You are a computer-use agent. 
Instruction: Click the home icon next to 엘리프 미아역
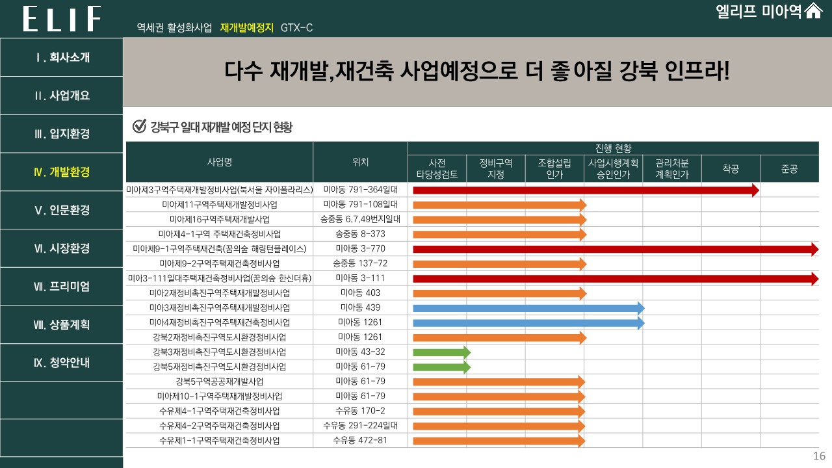[813, 12]
